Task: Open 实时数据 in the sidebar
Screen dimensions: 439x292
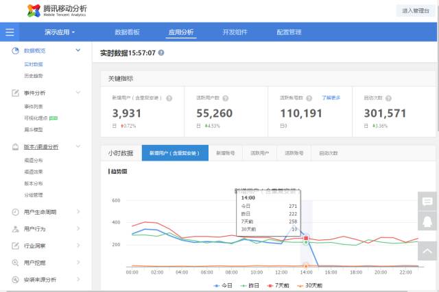Action: [x=34, y=64]
